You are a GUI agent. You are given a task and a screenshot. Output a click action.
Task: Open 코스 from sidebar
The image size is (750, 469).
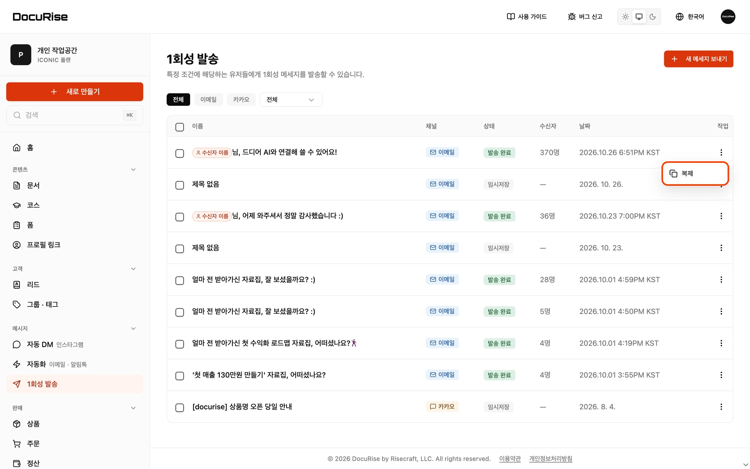tap(75, 205)
